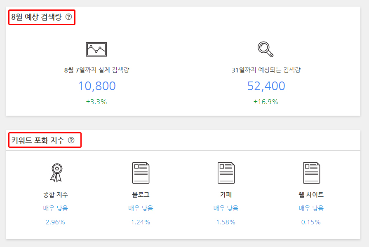Click the help icon beside 8월 예상 검색량

tap(69, 17)
